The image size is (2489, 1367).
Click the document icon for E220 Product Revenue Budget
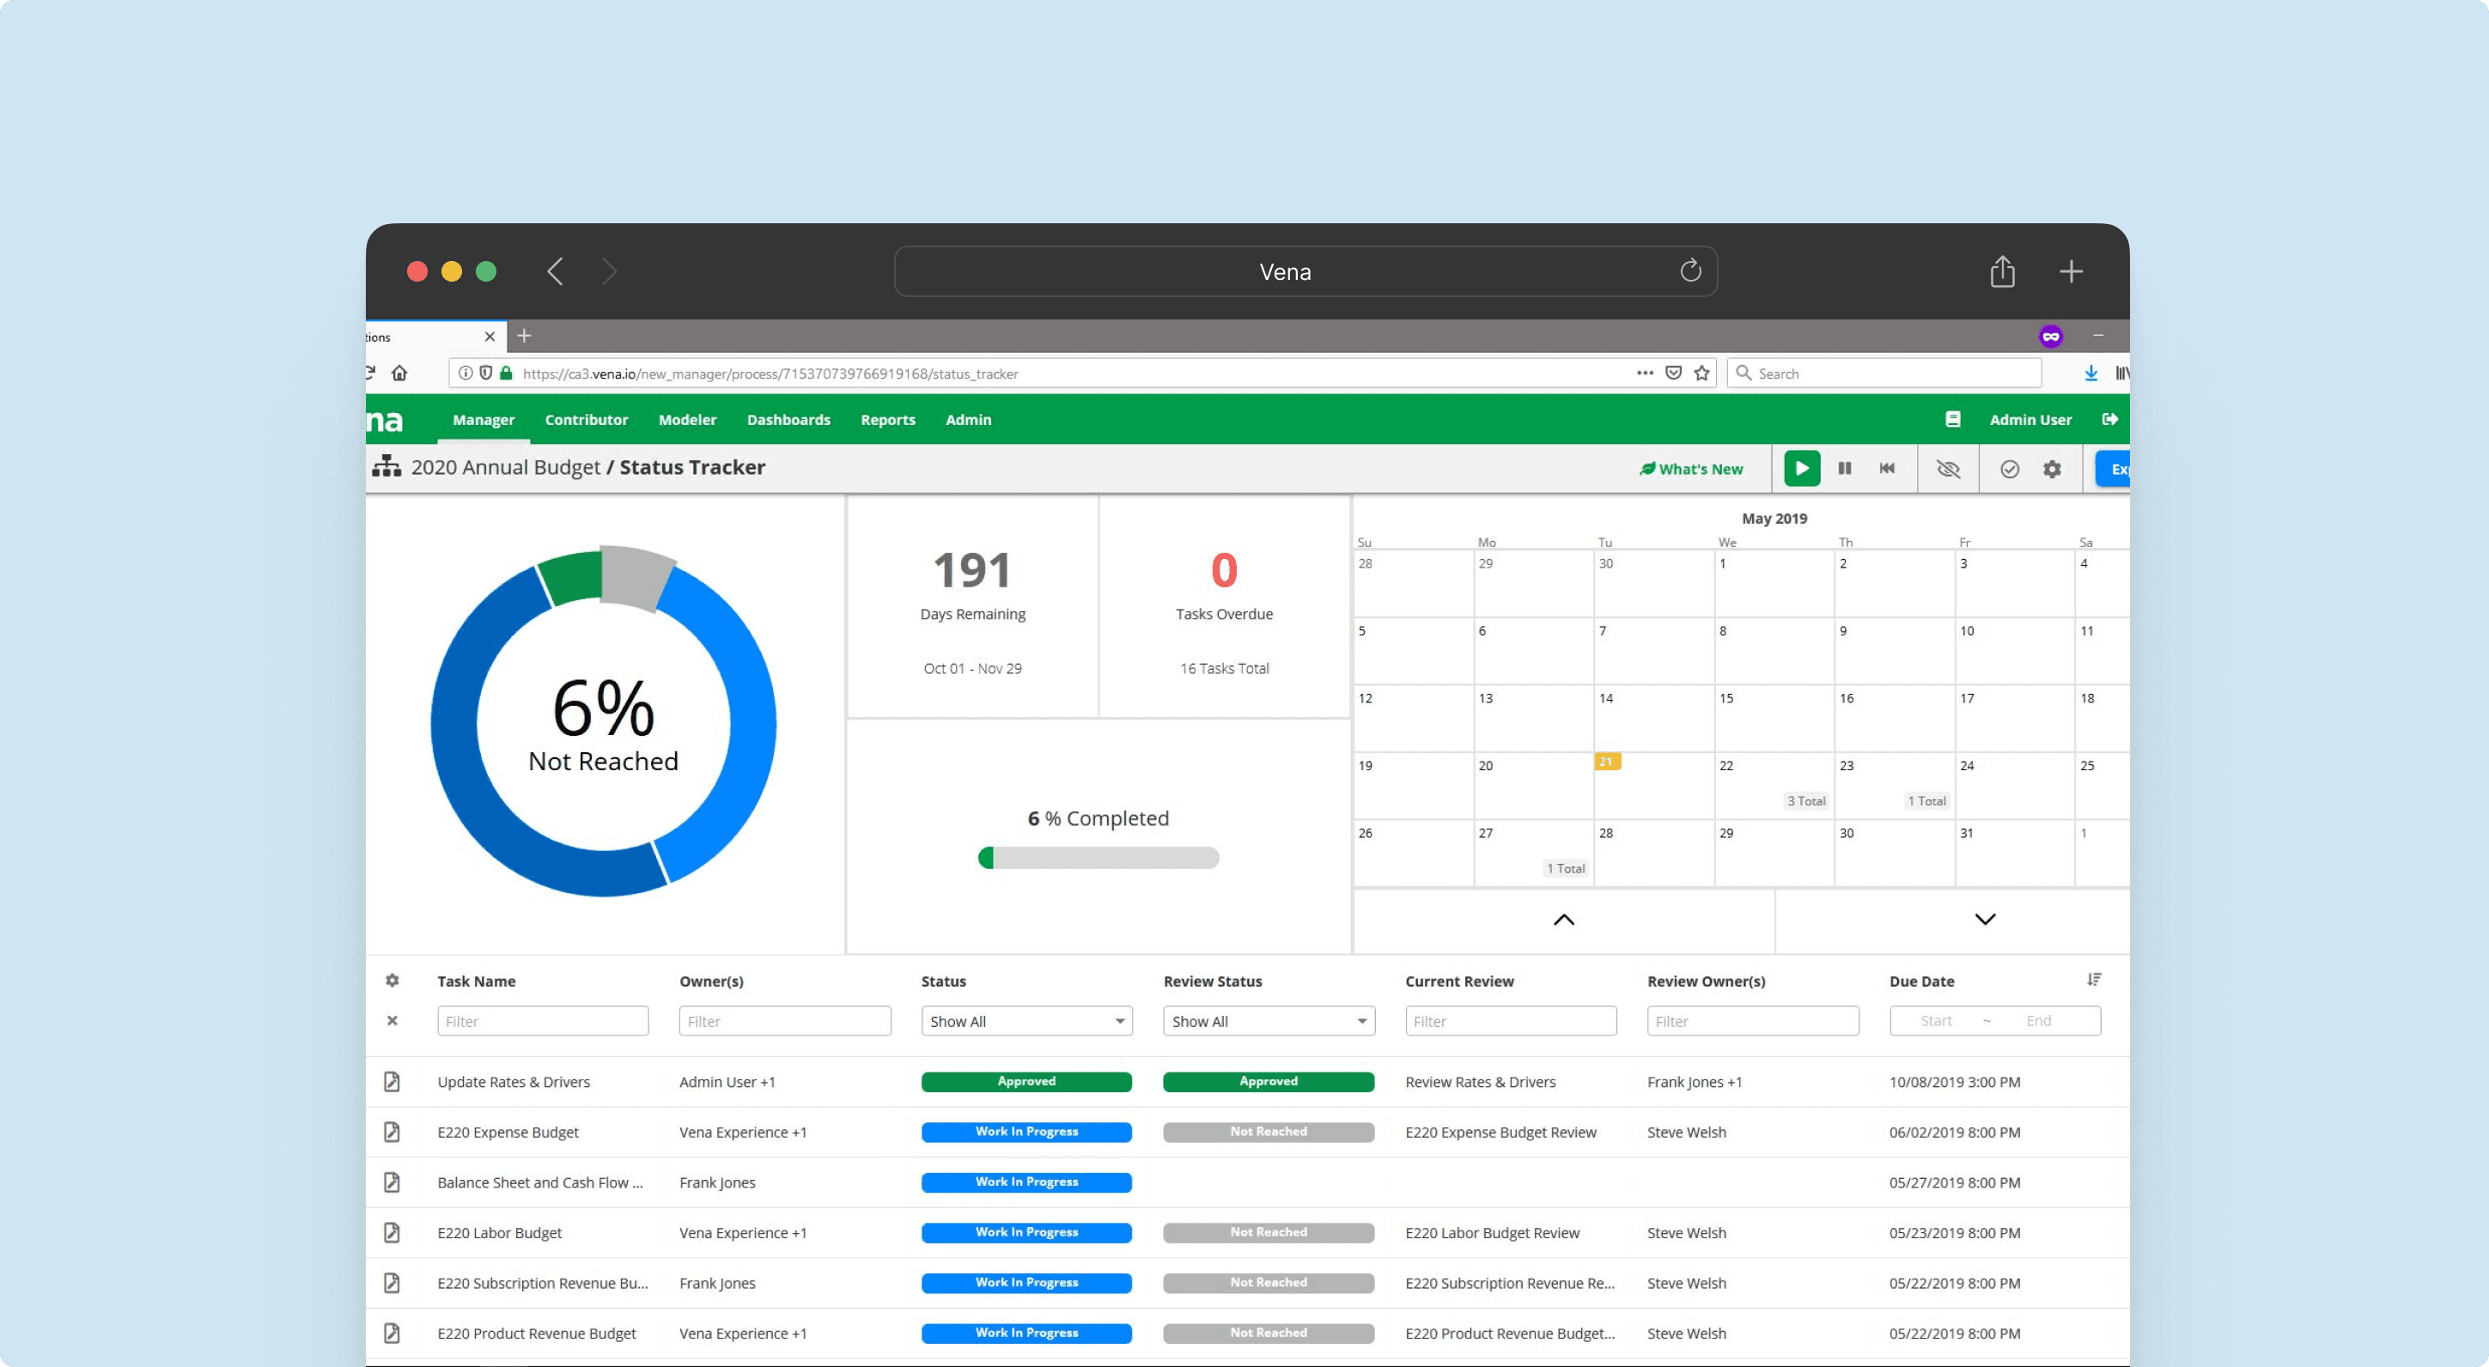[392, 1334]
